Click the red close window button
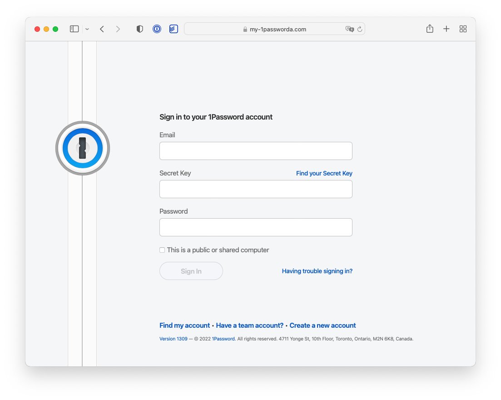This screenshot has height=400, width=501. click(37, 29)
